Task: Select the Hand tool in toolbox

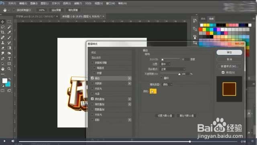Action: [3, 69]
